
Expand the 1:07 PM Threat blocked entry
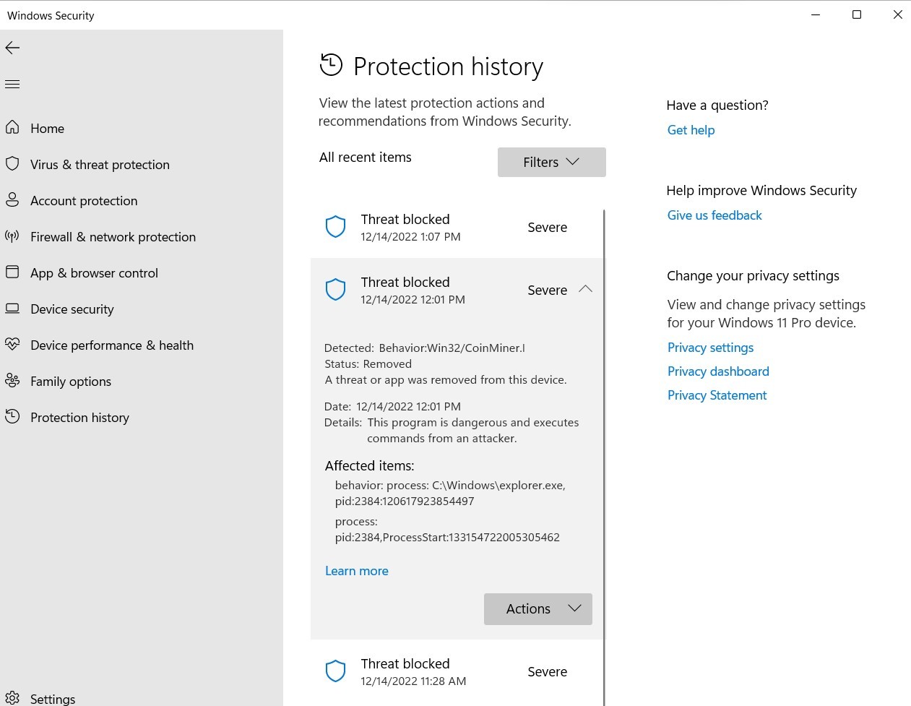click(x=457, y=227)
